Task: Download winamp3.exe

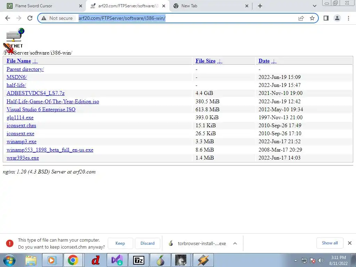Action: [x=22, y=142]
